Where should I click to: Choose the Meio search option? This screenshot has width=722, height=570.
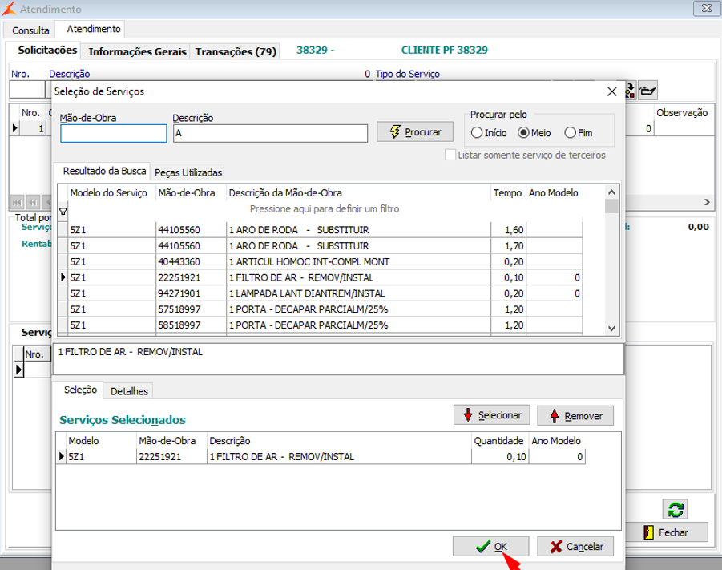tap(524, 133)
